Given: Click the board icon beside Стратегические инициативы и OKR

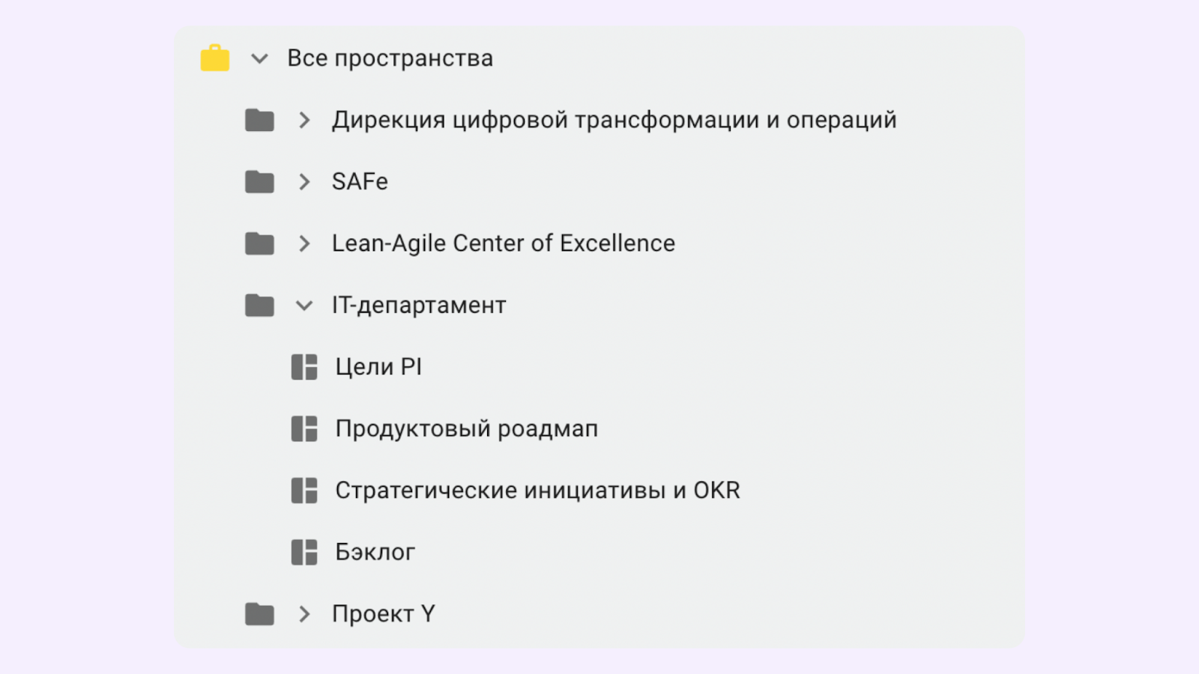Looking at the screenshot, I should coord(303,490).
